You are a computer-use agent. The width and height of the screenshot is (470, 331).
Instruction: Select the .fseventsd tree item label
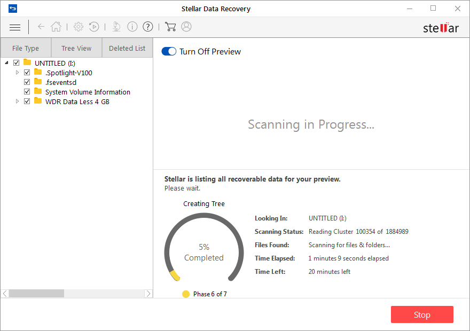[61, 82]
